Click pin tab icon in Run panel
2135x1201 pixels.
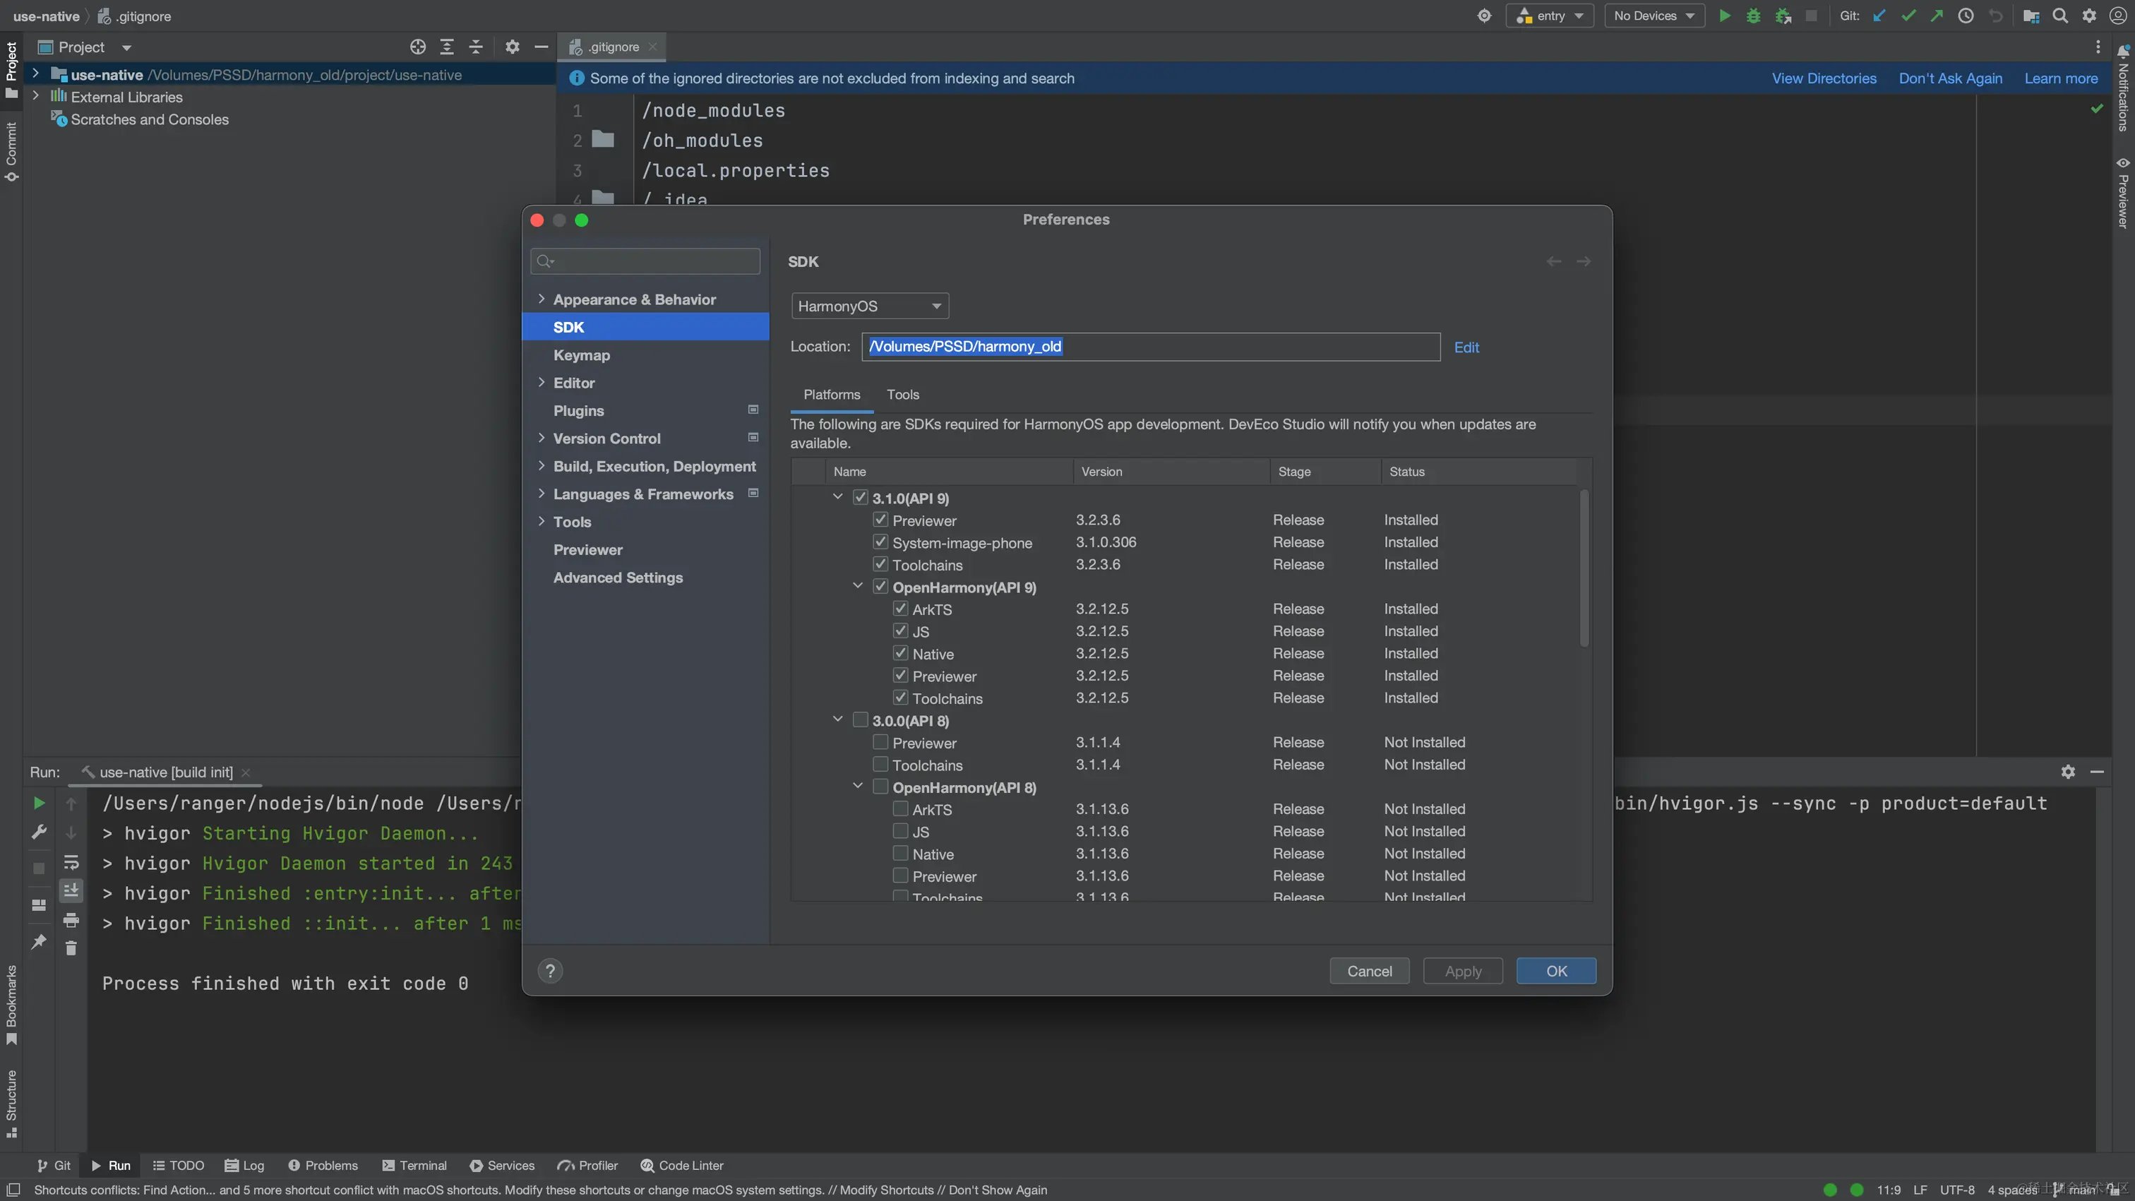coord(39,942)
